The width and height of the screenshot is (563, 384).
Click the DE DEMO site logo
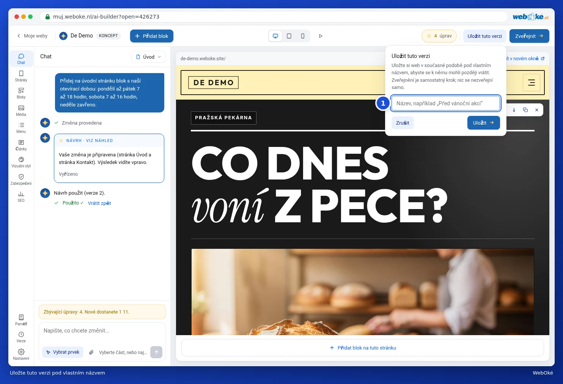click(x=214, y=83)
